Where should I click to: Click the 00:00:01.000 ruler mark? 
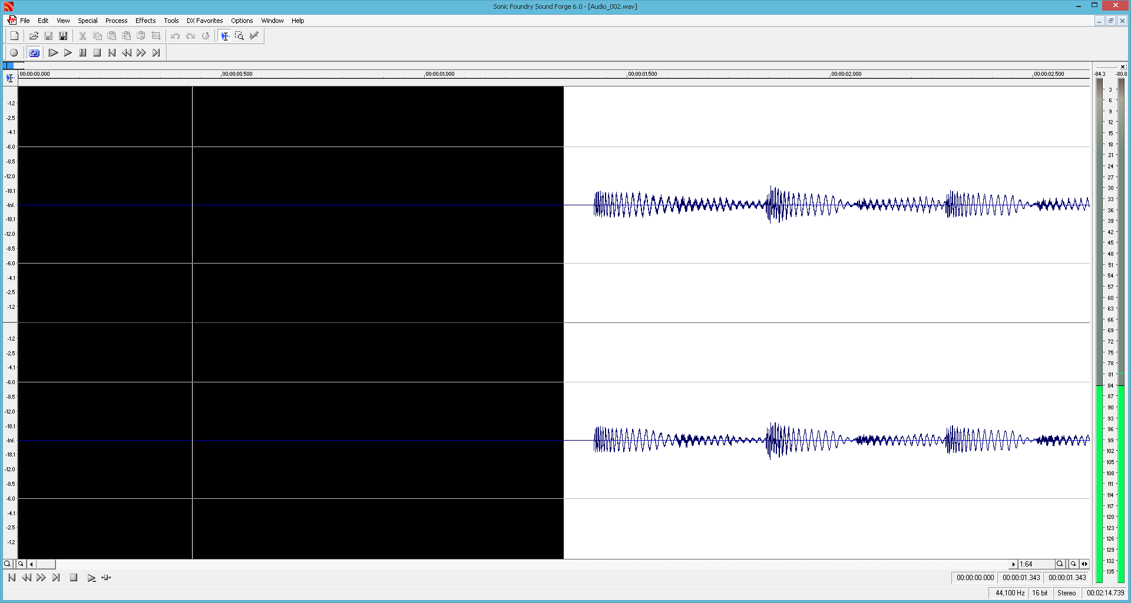pos(439,74)
